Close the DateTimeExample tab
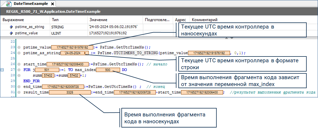 pos(52,4)
